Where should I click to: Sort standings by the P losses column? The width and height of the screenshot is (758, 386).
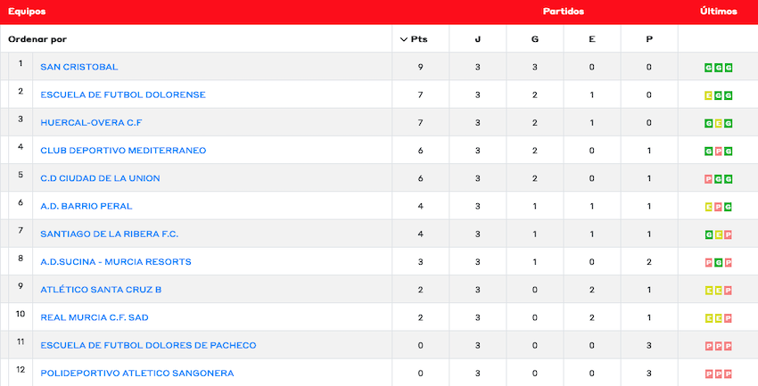tap(648, 39)
